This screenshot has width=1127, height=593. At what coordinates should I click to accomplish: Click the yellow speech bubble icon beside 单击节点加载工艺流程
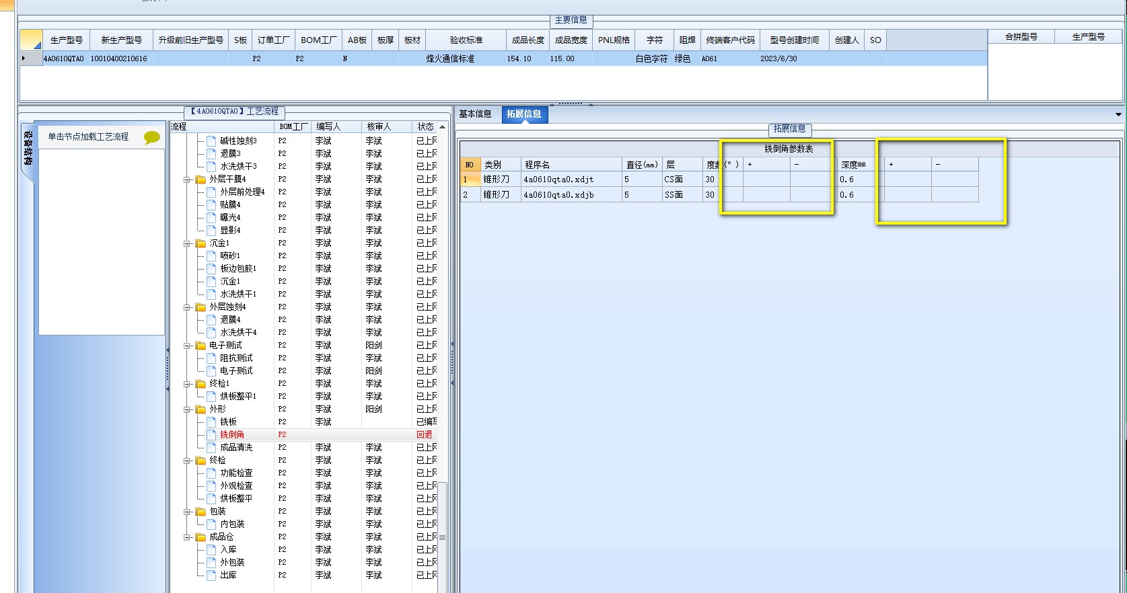[x=152, y=137]
